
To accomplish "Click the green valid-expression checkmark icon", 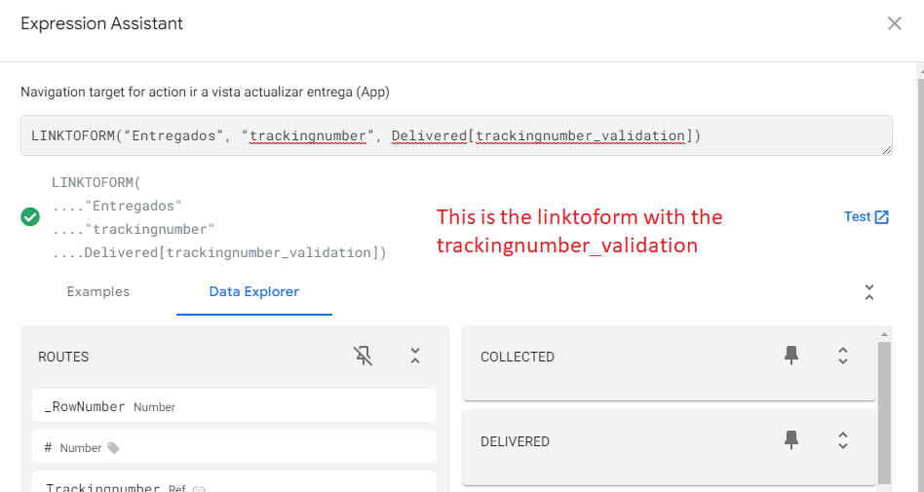I will click(30, 217).
